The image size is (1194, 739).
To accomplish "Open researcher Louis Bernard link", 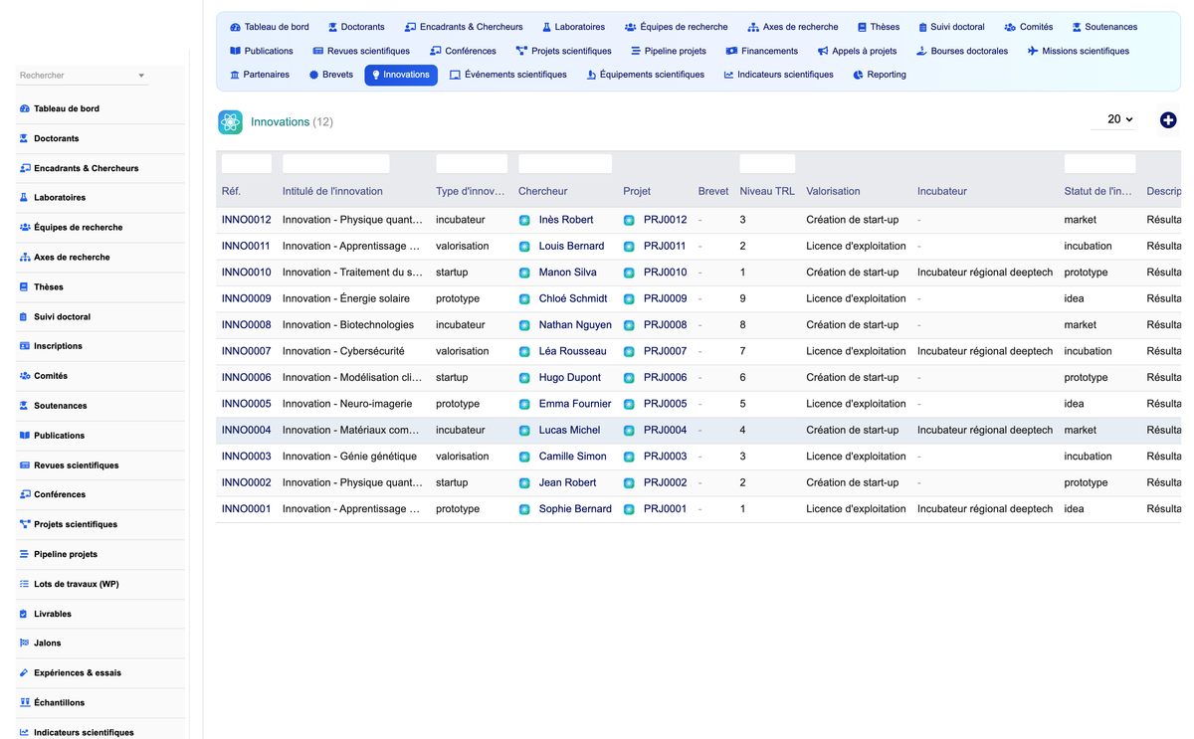I will click(x=571, y=246).
